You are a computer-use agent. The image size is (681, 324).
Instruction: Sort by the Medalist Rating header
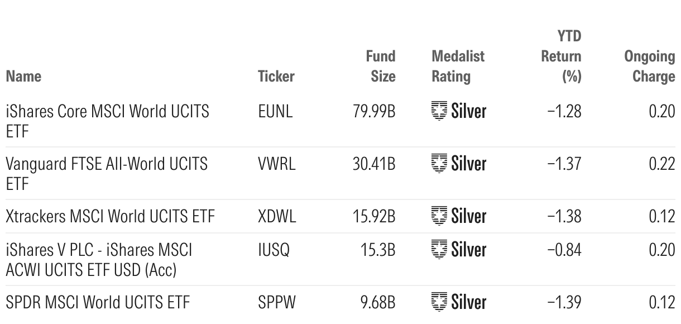pos(458,66)
